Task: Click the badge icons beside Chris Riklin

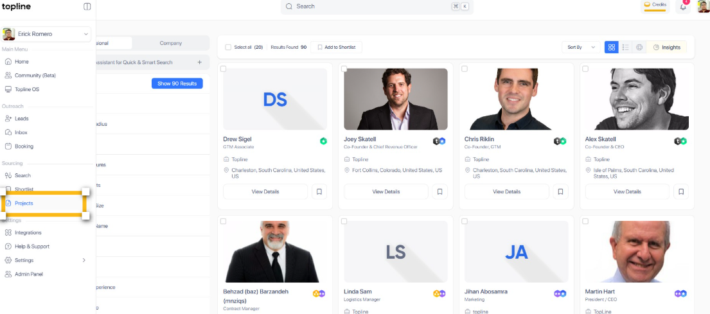Action: (x=560, y=141)
